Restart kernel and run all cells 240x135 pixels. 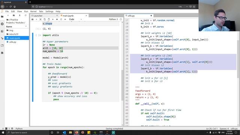click(x=65, y=19)
